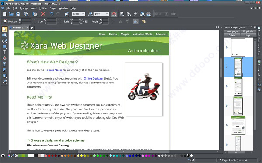Toggle the scale line widths button

click(136, 21)
